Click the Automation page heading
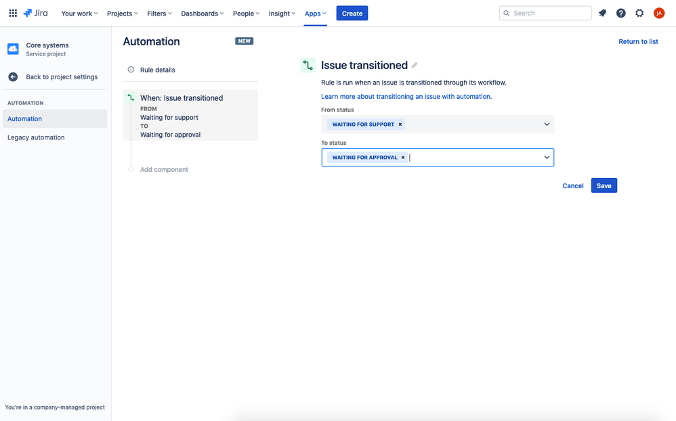The width and height of the screenshot is (676, 421). pos(151,42)
